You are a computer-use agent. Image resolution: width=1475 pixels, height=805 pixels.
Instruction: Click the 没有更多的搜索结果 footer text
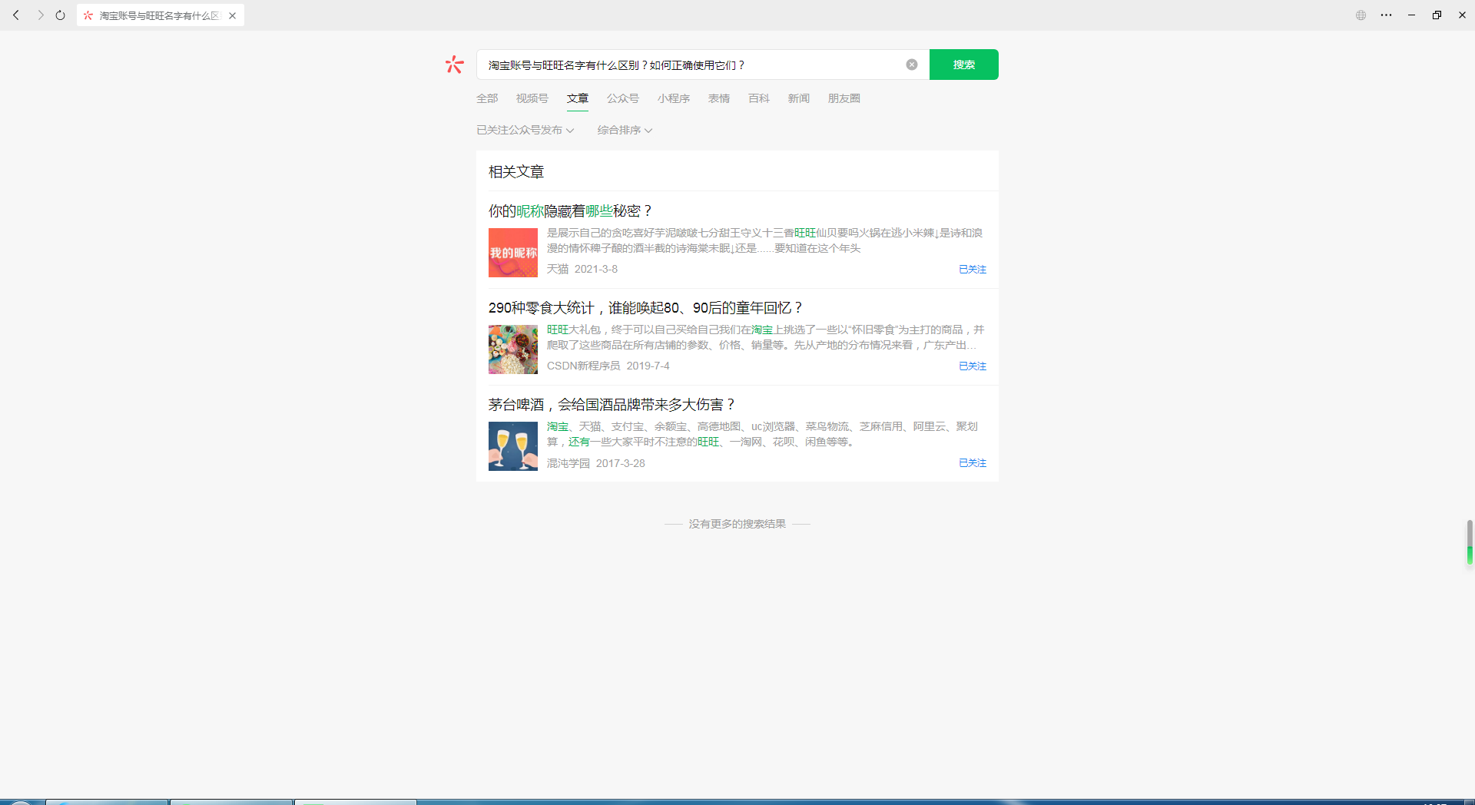(737, 524)
